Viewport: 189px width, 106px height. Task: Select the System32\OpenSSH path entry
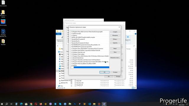pos(90,47)
